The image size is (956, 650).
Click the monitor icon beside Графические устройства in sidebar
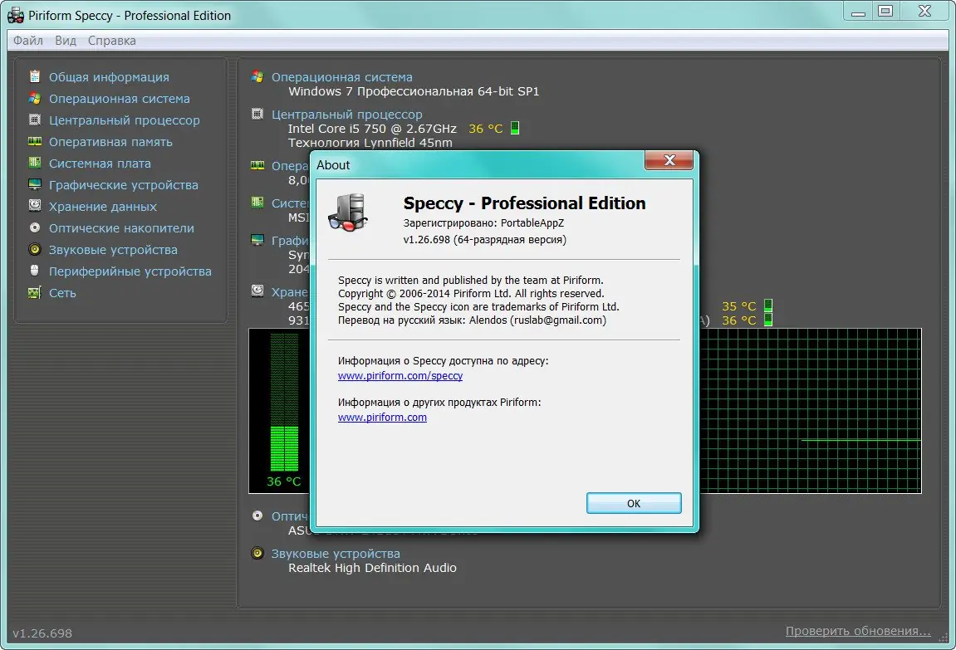(35, 184)
